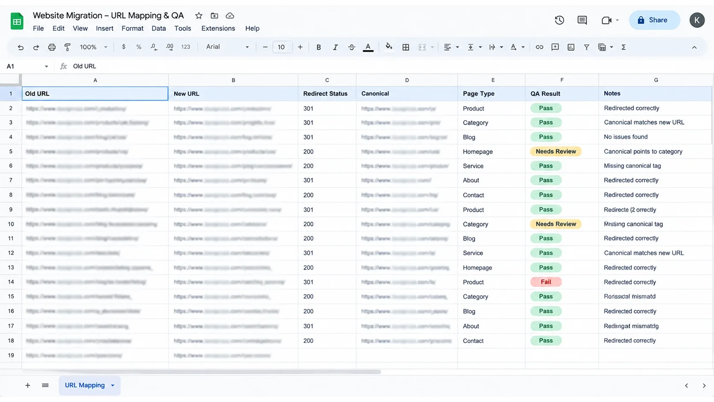Open the Borders tool
Viewport: 714px width, 402px height.
406,47
